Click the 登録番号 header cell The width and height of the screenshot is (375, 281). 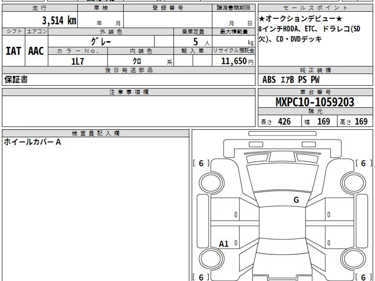click(168, 8)
